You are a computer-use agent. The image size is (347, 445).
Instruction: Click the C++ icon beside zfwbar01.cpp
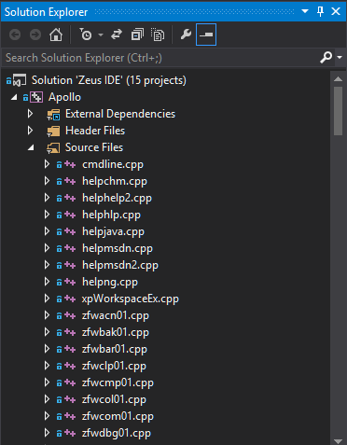[x=70, y=349]
